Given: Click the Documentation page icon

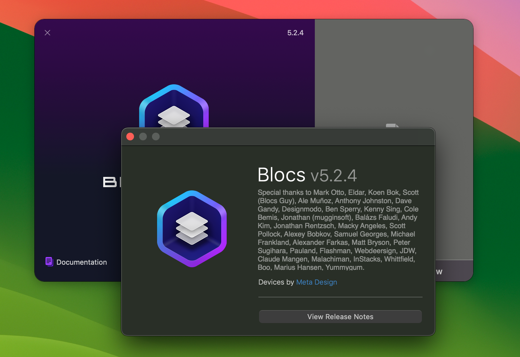Looking at the screenshot, I should point(49,262).
